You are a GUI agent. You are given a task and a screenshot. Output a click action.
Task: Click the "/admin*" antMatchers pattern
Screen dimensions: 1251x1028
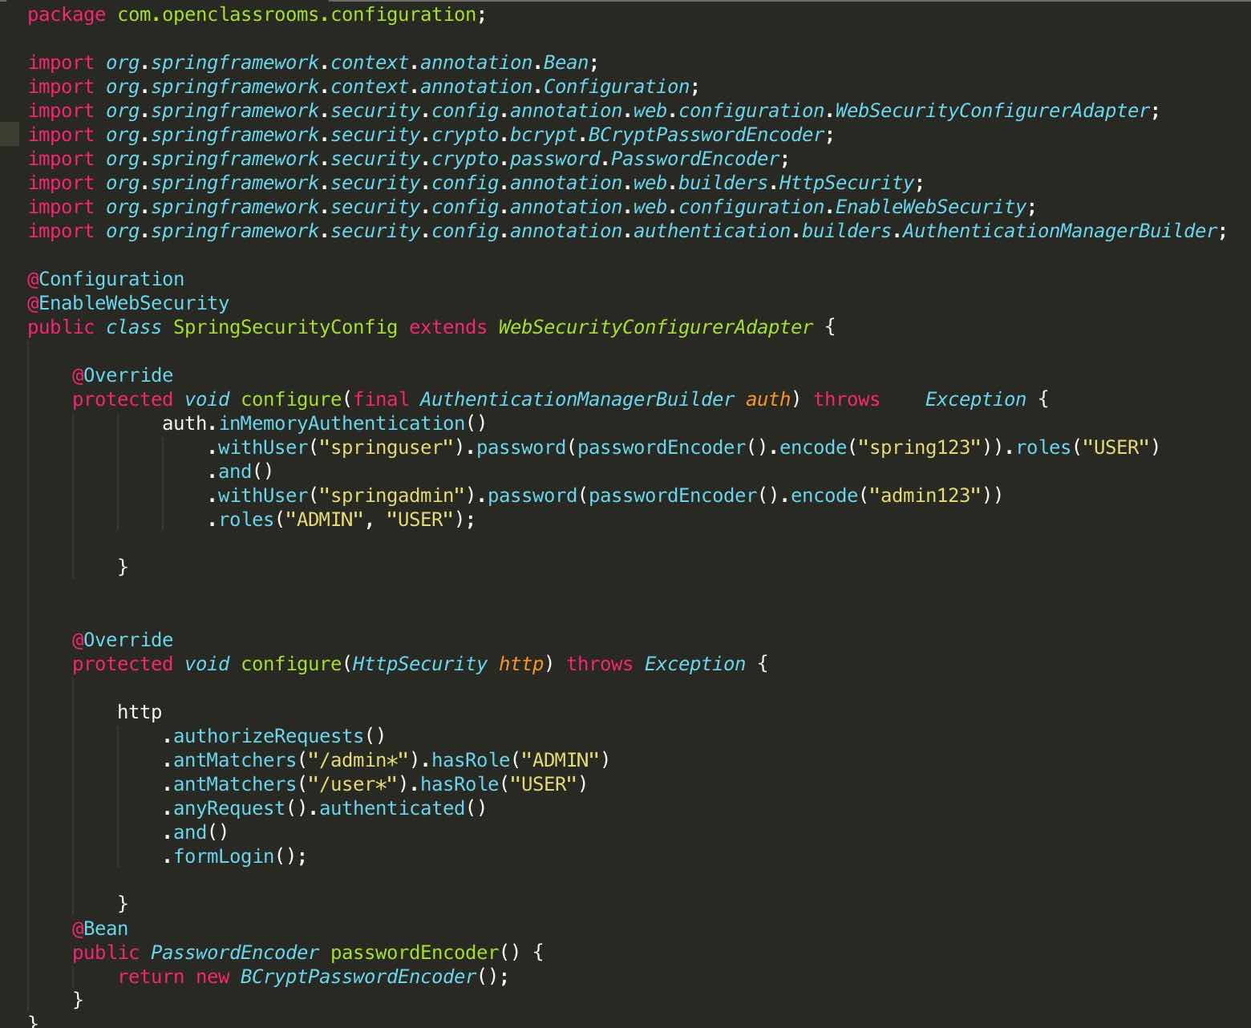pos(364,760)
